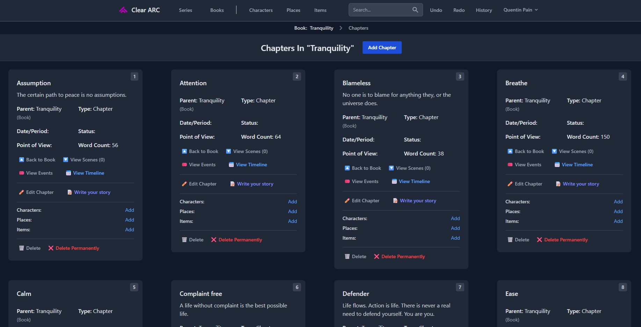Viewport: 641px width, 327px height.
Task: Click the Undo option in top bar
Action: [436, 10]
